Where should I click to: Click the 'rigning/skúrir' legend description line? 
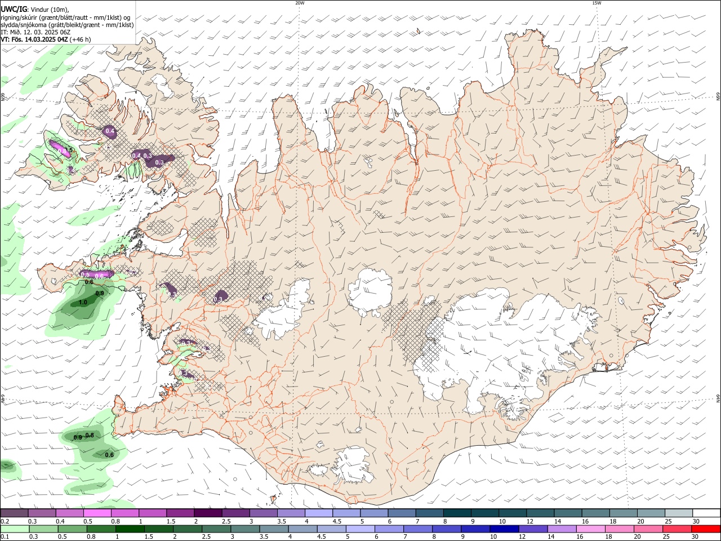coord(65,17)
